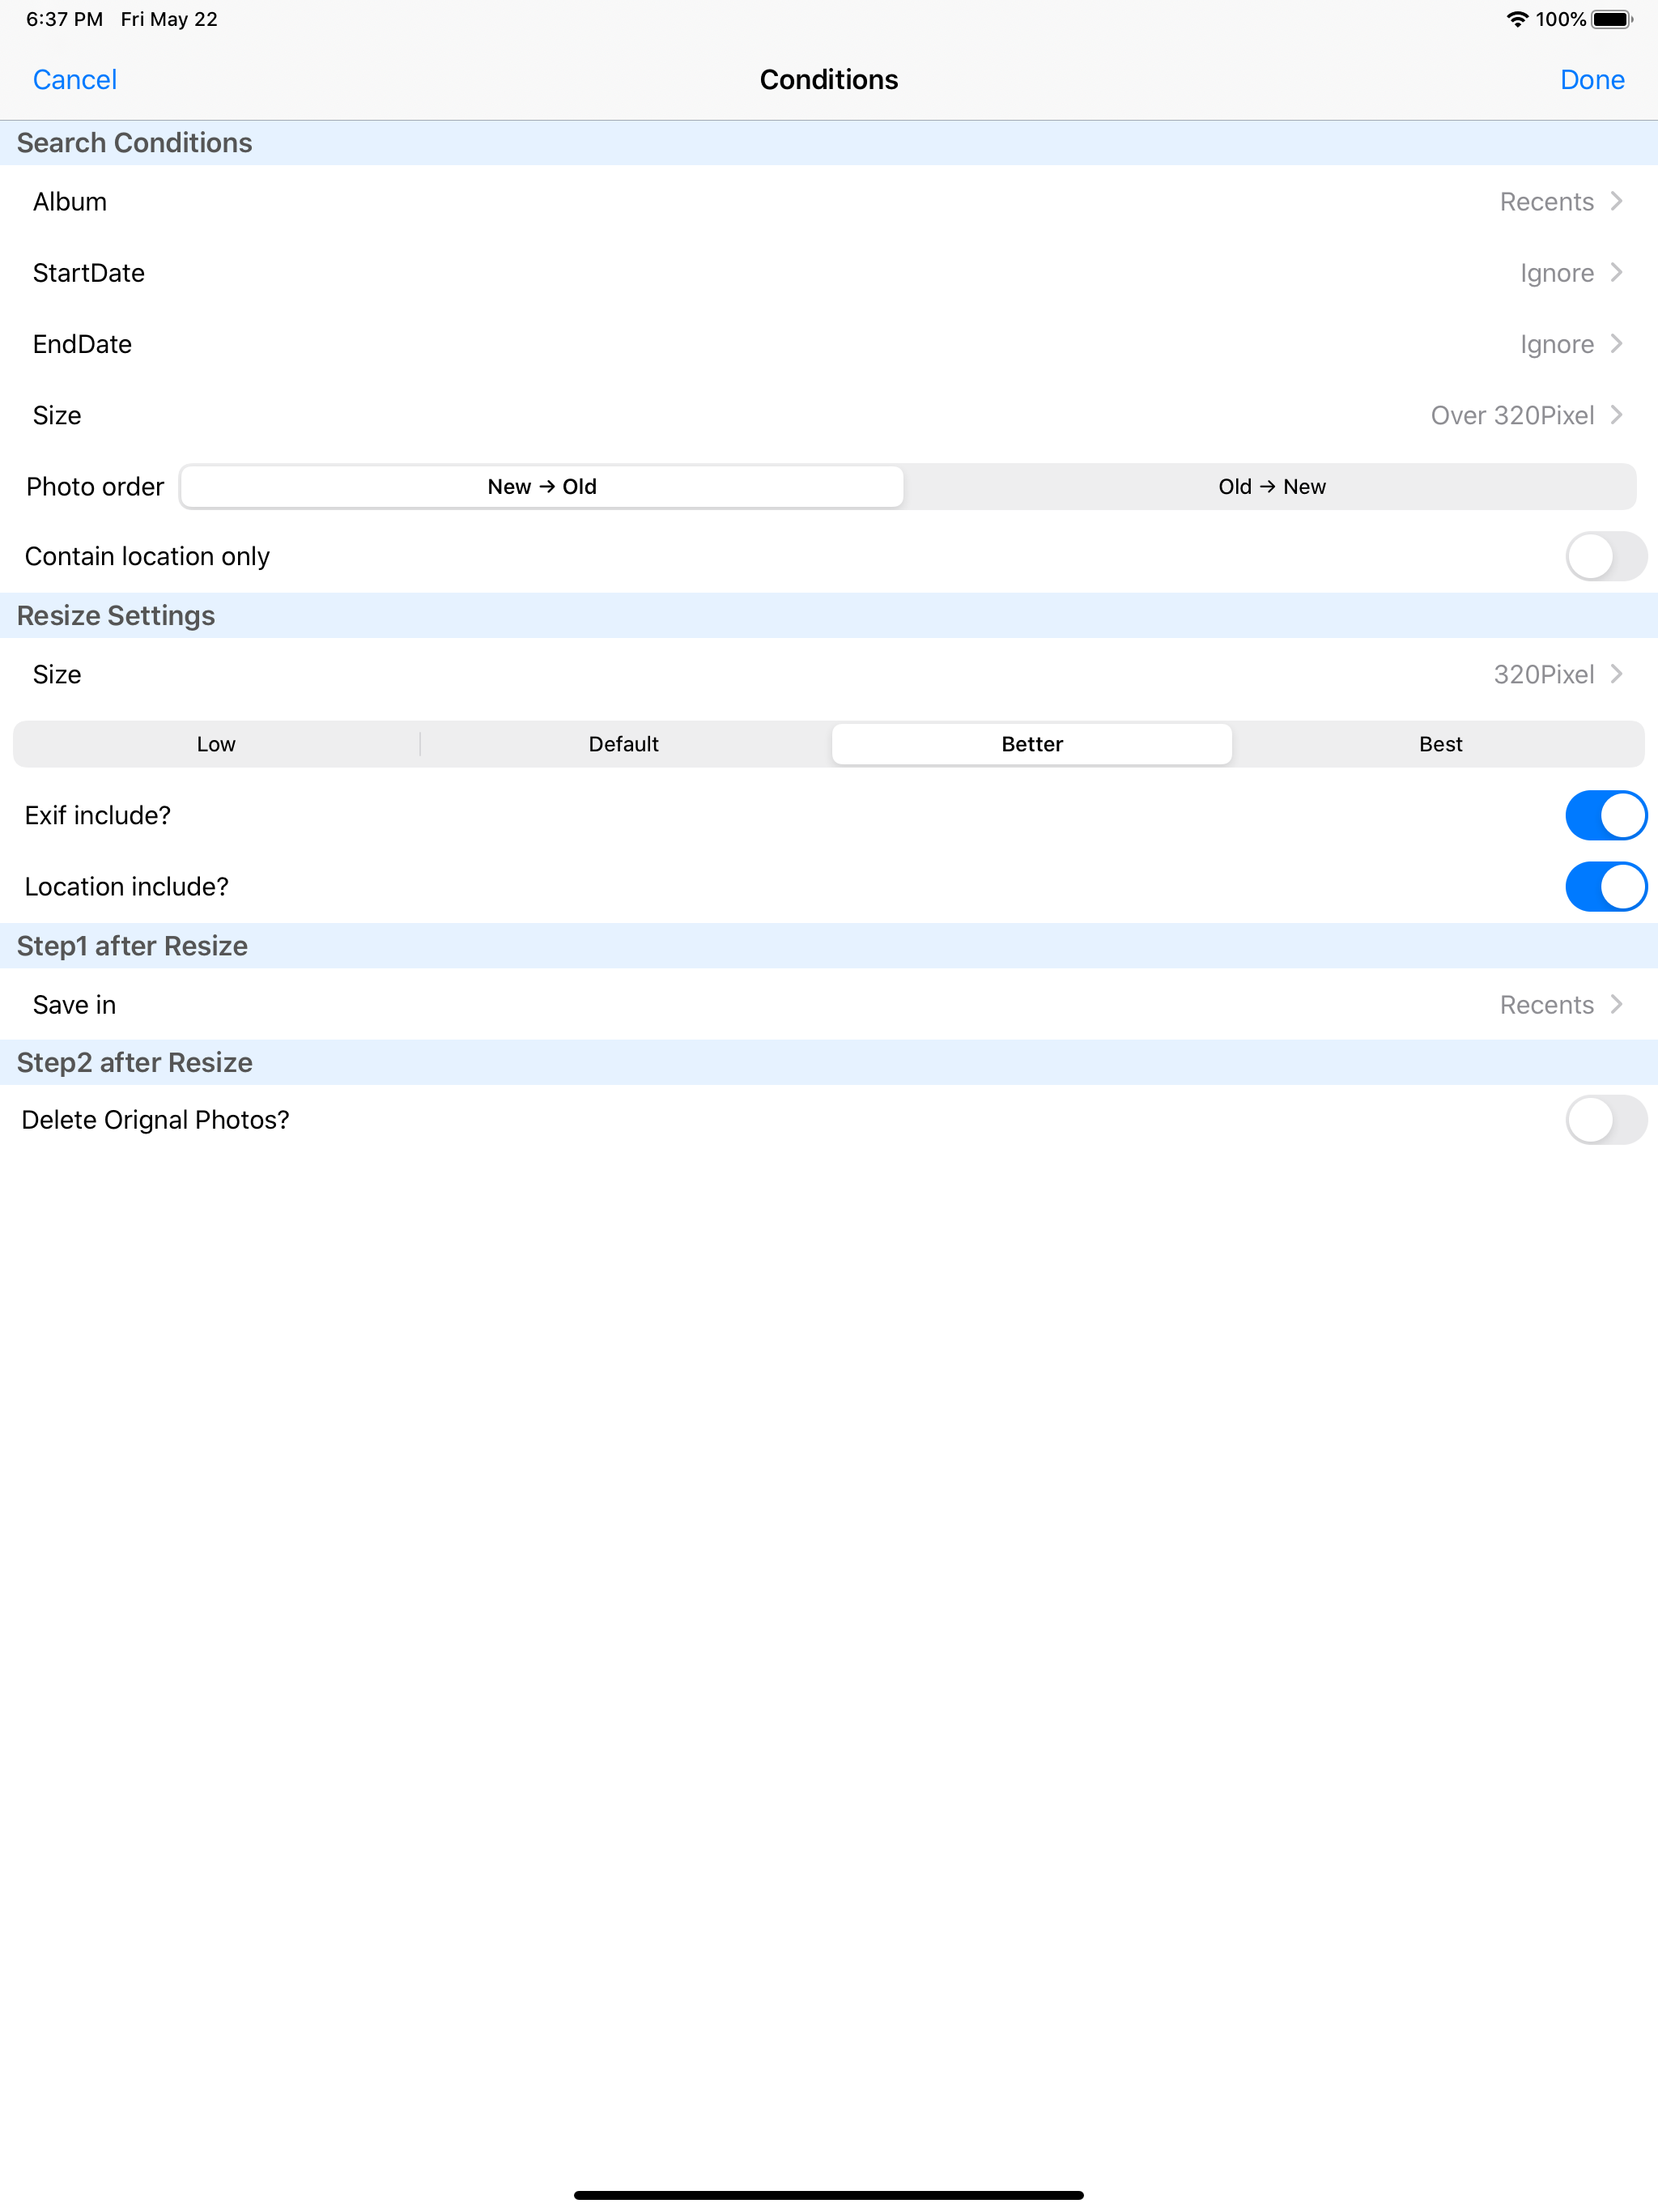Disable the Location include switch
1658x2212 pixels.
(1604, 887)
